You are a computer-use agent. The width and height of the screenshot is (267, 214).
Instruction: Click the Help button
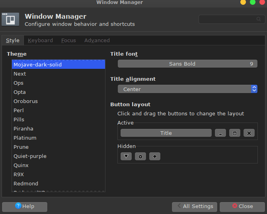click(x=25, y=207)
